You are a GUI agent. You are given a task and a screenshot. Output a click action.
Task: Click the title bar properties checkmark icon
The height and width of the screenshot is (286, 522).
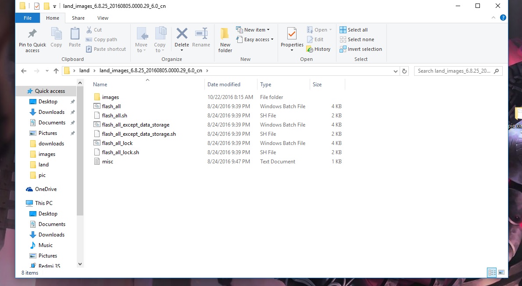36,6
